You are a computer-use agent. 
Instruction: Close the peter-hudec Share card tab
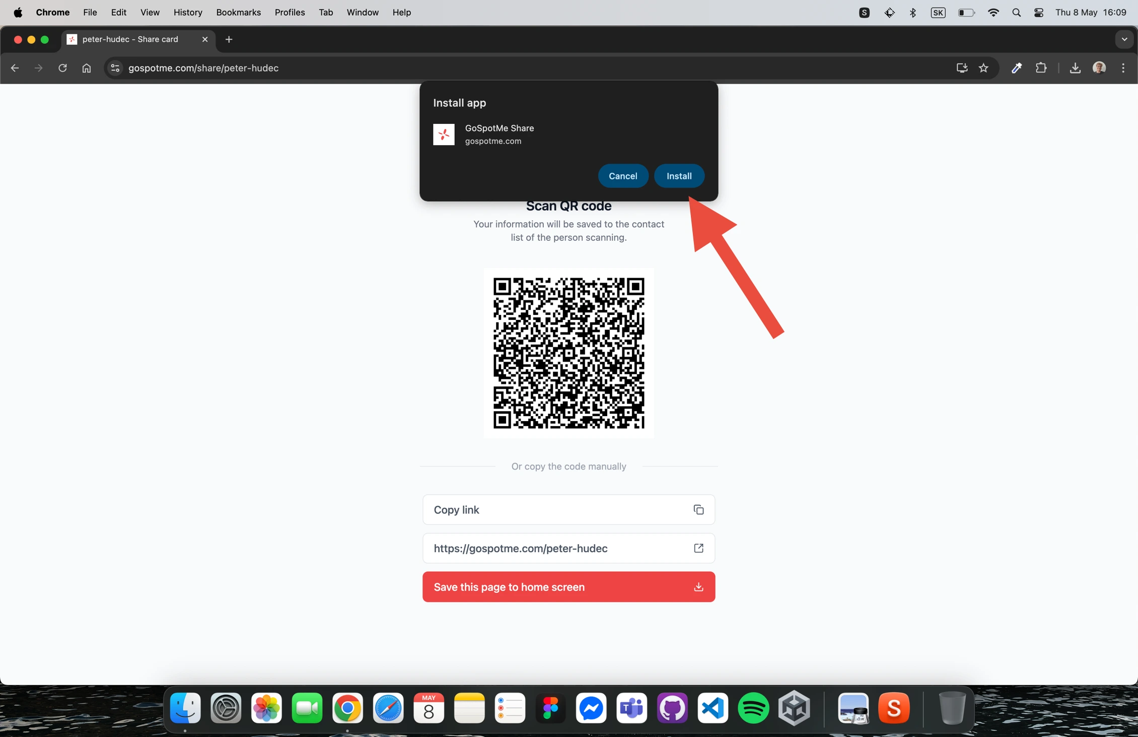[x=205, y=39]
